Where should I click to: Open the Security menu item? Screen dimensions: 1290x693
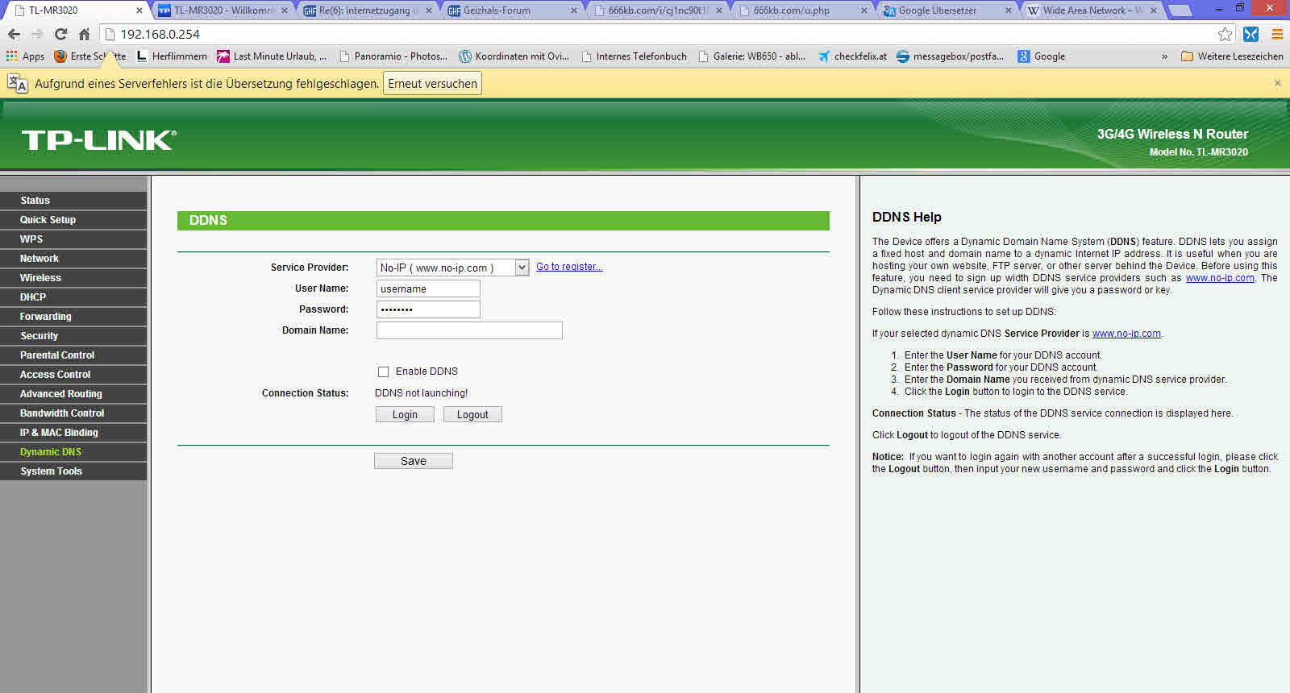tap(73, 336)
